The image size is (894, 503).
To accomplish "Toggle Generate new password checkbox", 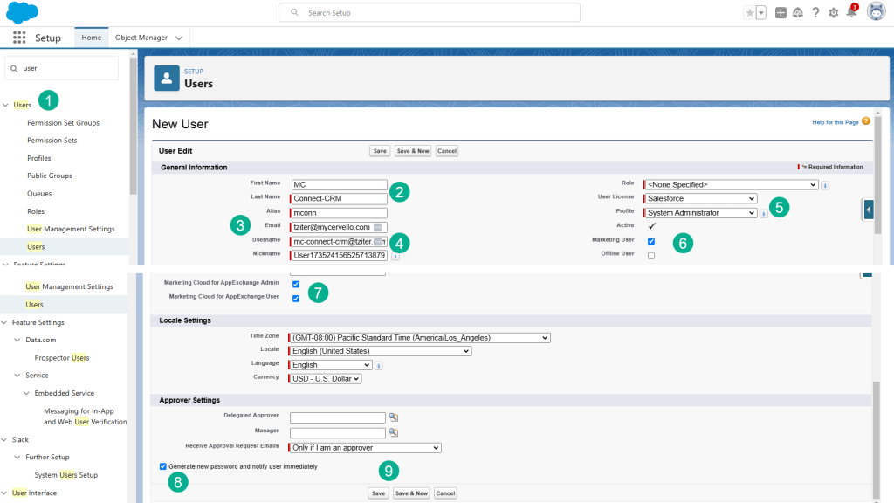I will pos(163,466).
